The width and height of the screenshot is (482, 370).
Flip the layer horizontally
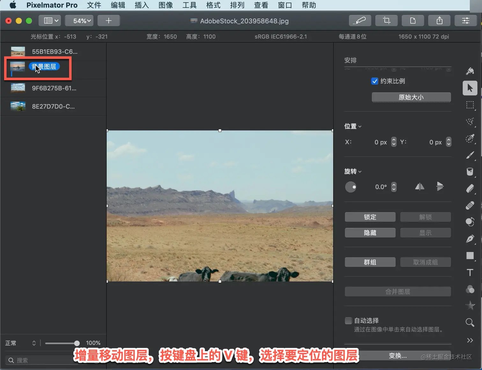tap(420, 187)
